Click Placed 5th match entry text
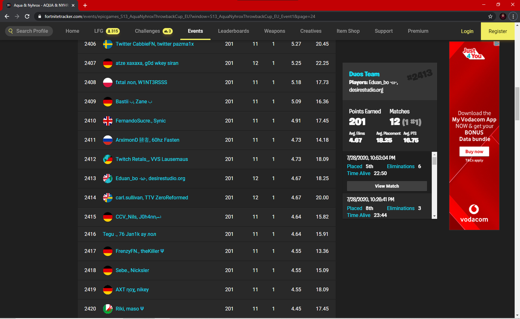 point(360,166)
